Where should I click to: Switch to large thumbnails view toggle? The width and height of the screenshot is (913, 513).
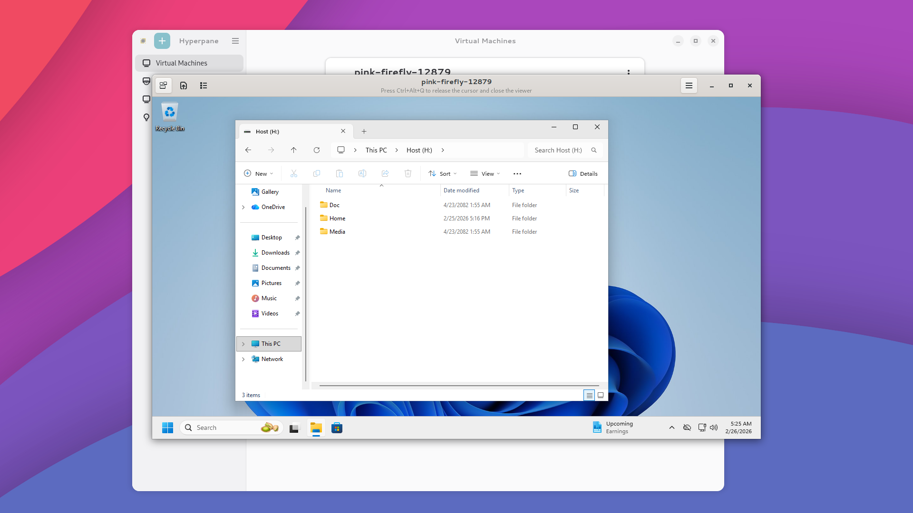(601, 395)
